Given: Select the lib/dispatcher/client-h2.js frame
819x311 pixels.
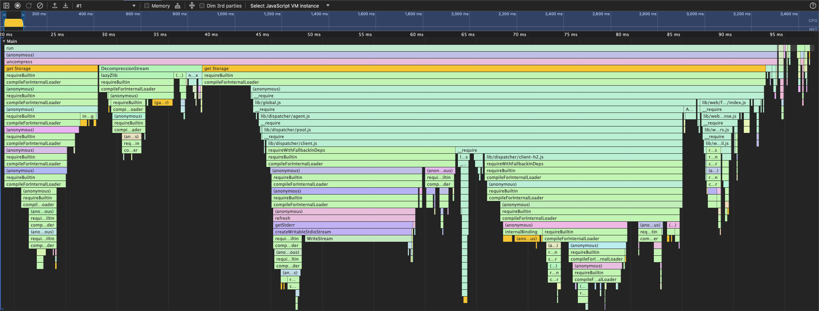Looking at the screenshot, I should [583, 157].
